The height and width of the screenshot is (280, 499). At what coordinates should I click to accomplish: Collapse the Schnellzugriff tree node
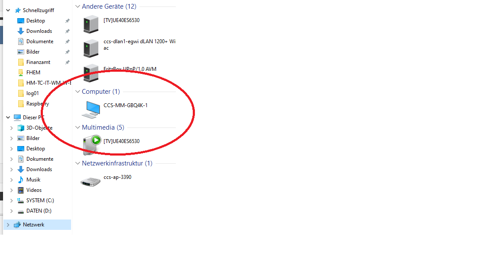pyautogui.click(x=8, y=10)
